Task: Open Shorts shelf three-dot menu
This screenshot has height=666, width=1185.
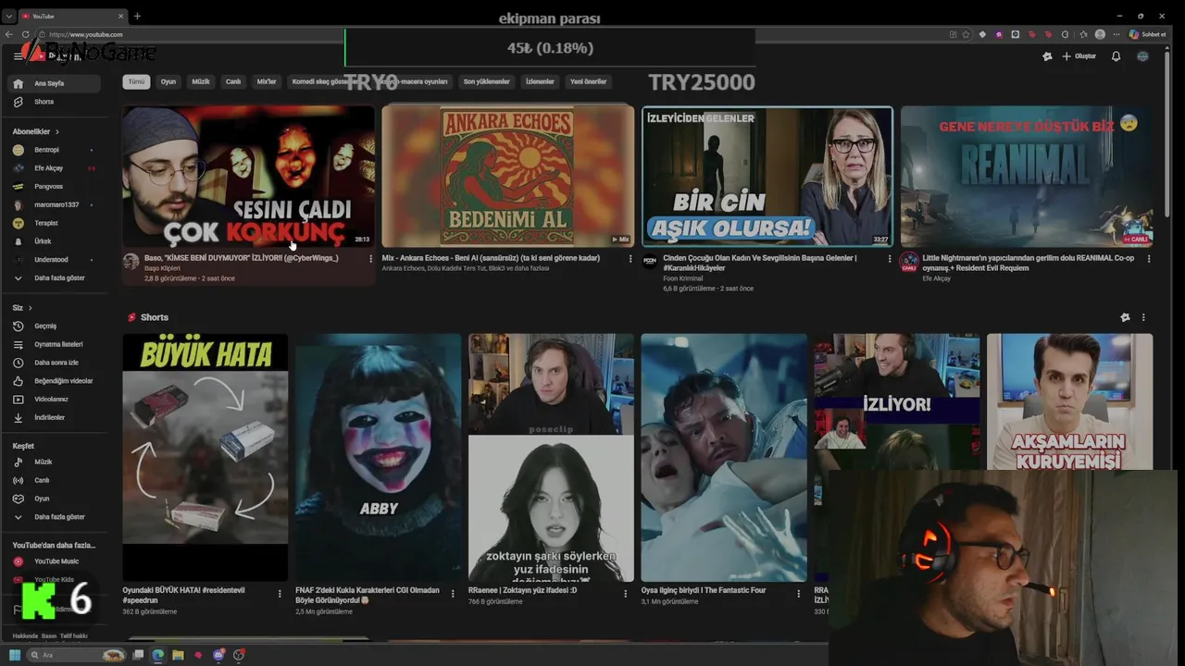Action: click(x=1143, y=317)
